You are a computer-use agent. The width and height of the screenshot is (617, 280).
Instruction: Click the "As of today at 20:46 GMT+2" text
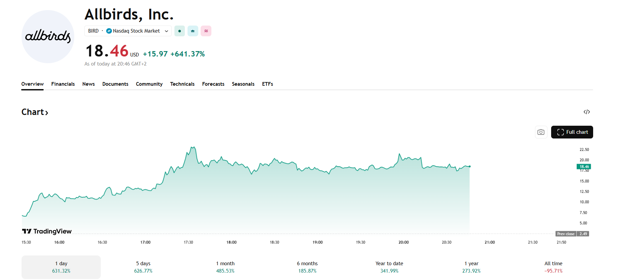point(115,64)
